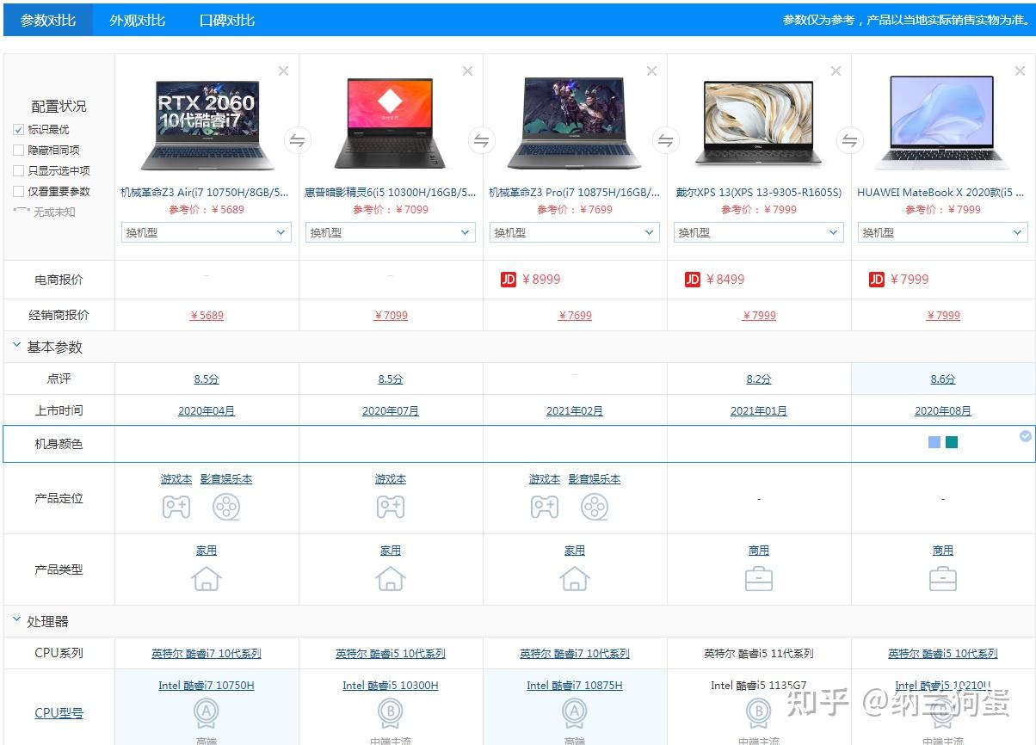The image size is (1036, 745).
Task: Open 机械革命Z3 Air product title link
Action: 205,193
